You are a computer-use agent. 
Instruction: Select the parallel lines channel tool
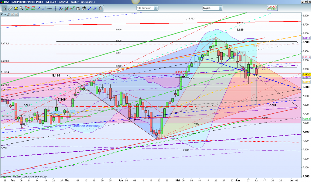coord(61,8)
